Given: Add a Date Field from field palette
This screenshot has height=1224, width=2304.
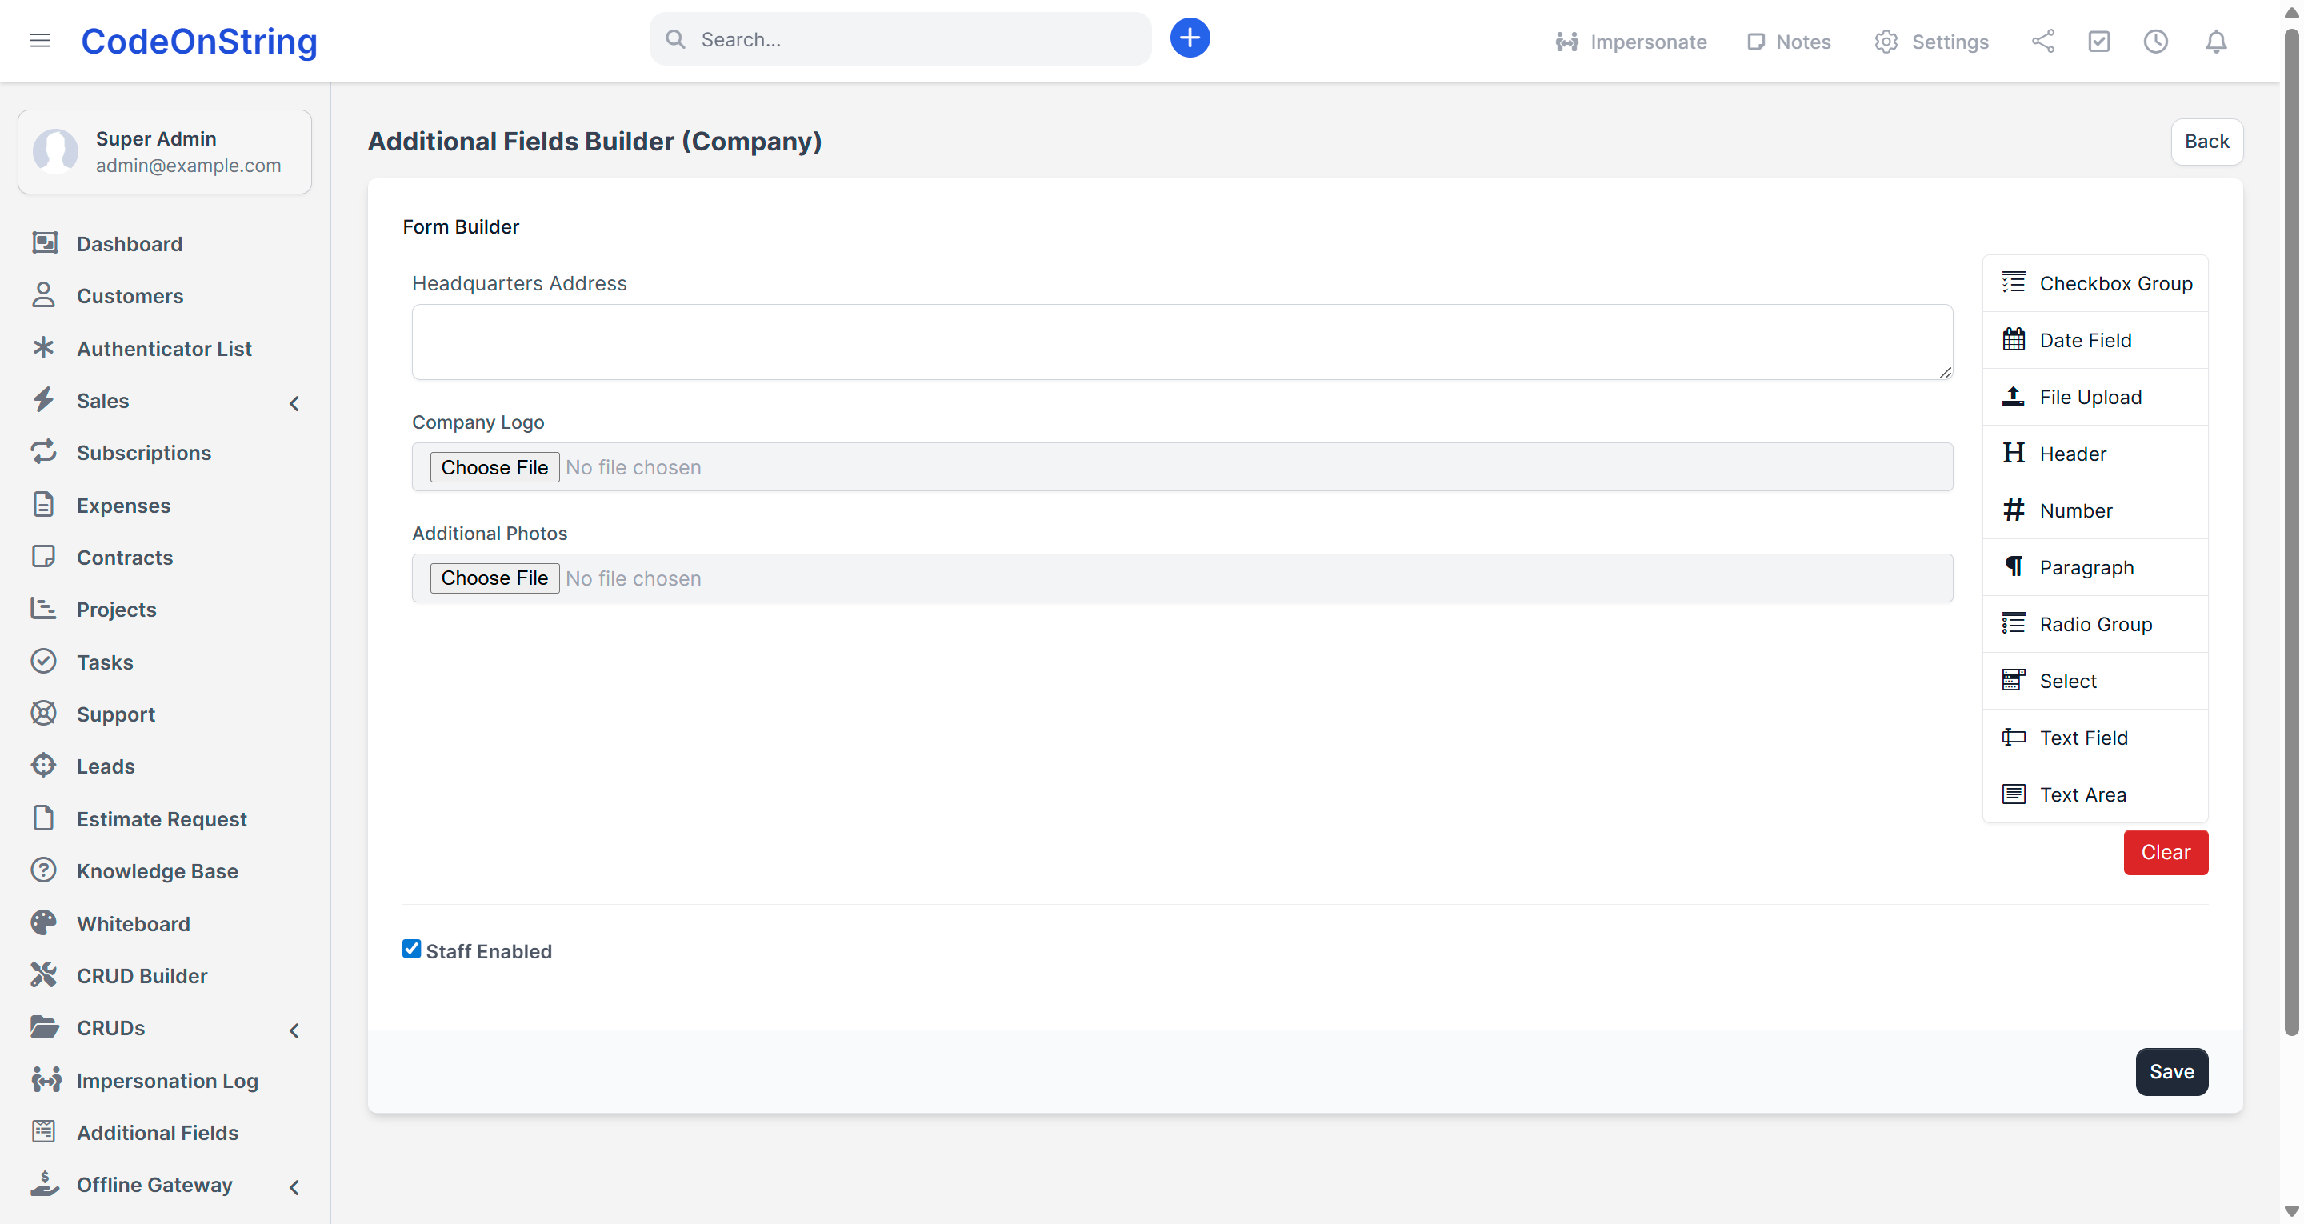Looking at the screenshot, I should (x=2085, y=340).
